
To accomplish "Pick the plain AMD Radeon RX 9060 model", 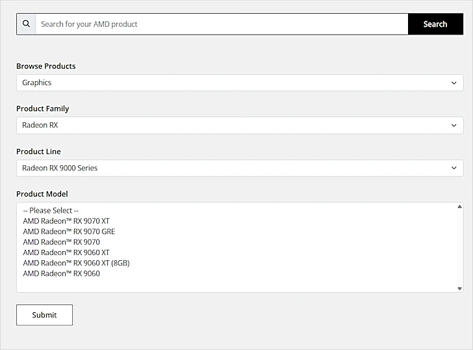I will click(x=62, y=274).
